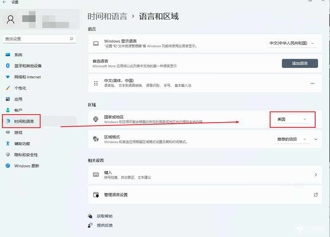Click the 提供反馈 link
Screen dimensions: 330x237
click(x=105, y=225)
